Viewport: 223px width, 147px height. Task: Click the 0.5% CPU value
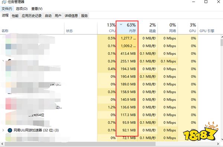[111, 38]
